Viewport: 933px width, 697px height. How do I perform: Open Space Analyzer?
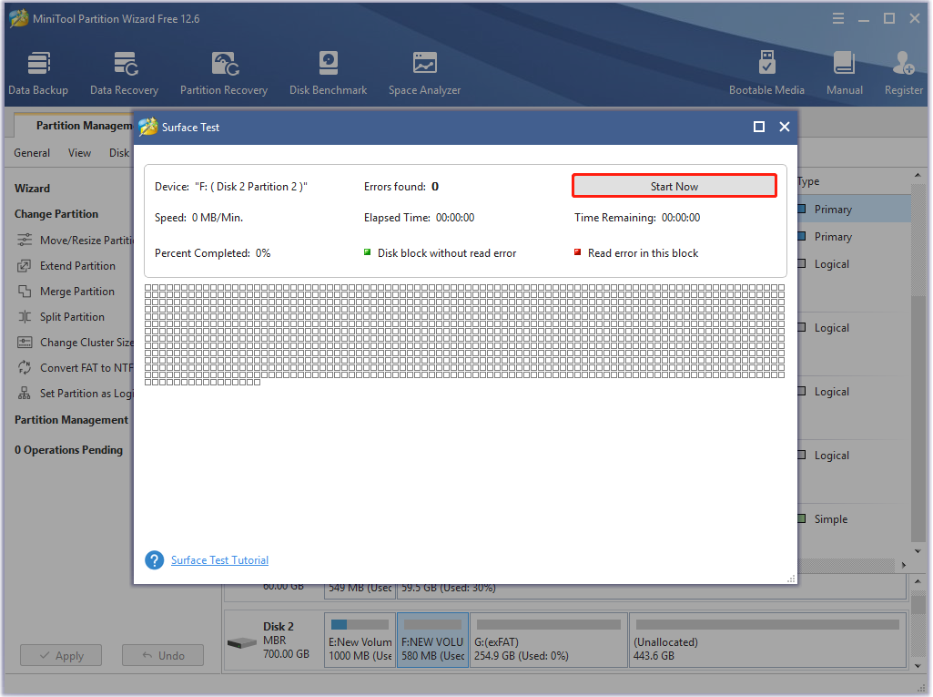pos(424,73)
